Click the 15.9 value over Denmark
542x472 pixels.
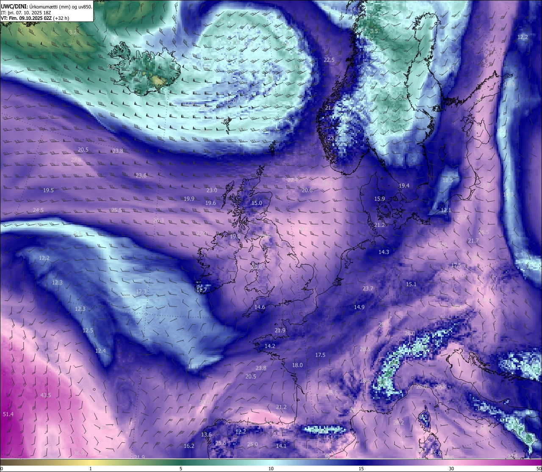coord(379,199)
